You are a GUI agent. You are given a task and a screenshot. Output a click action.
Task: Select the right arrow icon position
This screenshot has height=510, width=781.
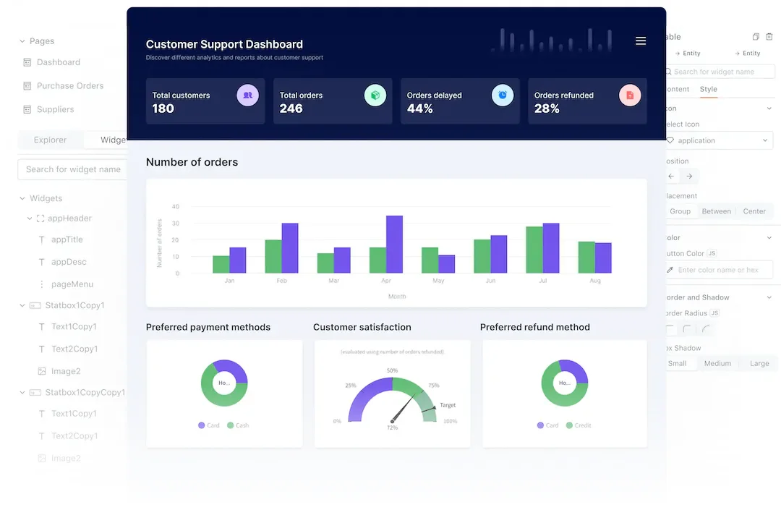click(x=689, y=177)
